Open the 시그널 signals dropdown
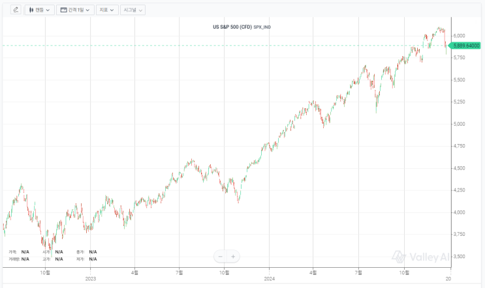Viewport: 485px width, 288px height. [x=133, y=10]
